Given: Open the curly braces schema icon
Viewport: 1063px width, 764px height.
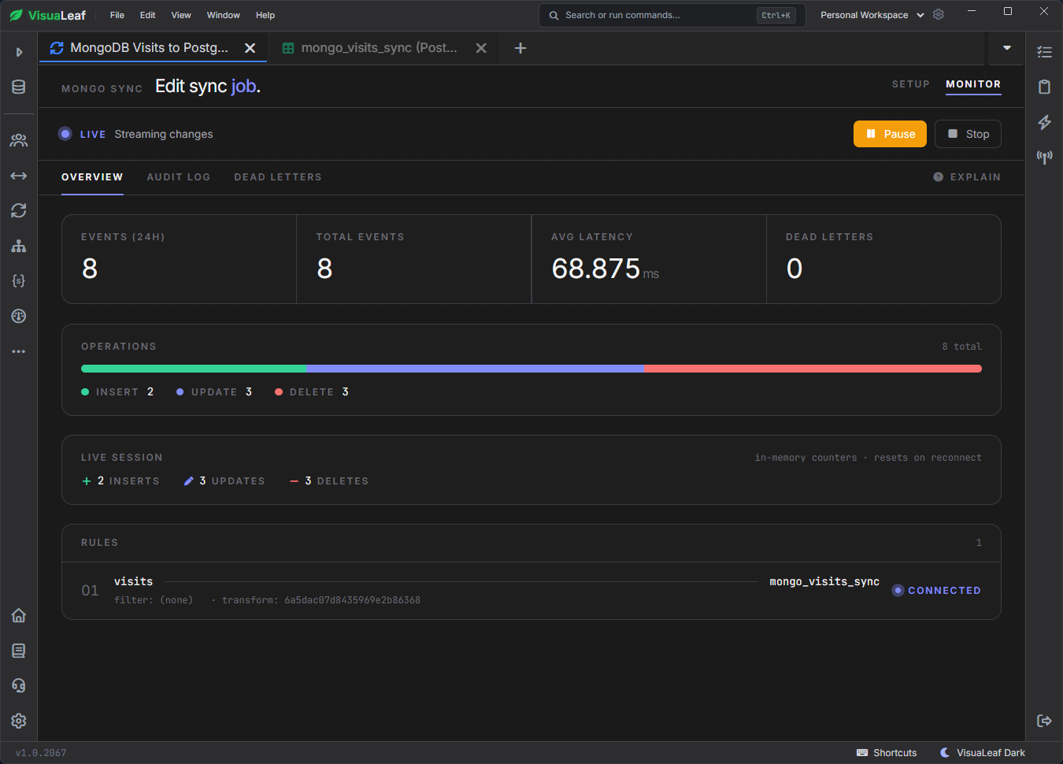Looking at the screenshot, I should point(19,280).
